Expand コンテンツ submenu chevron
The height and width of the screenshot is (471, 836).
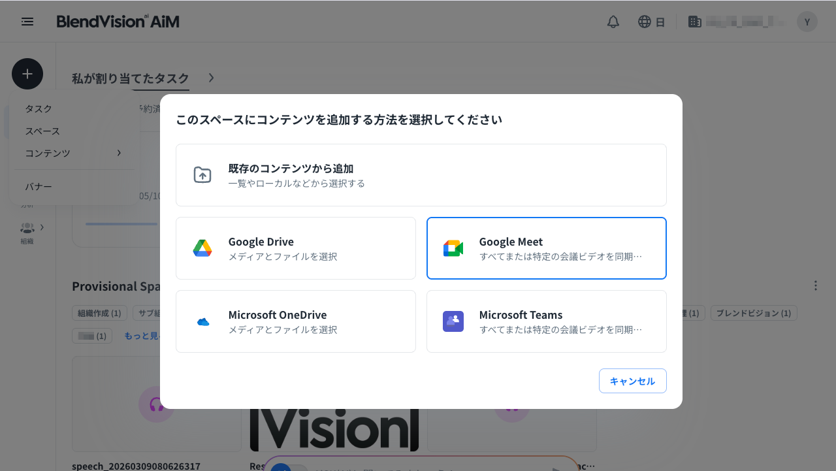(x=119, y=153)
